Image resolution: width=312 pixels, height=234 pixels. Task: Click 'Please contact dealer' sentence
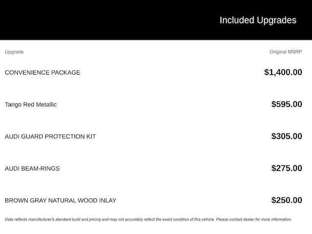pos(254,219)
